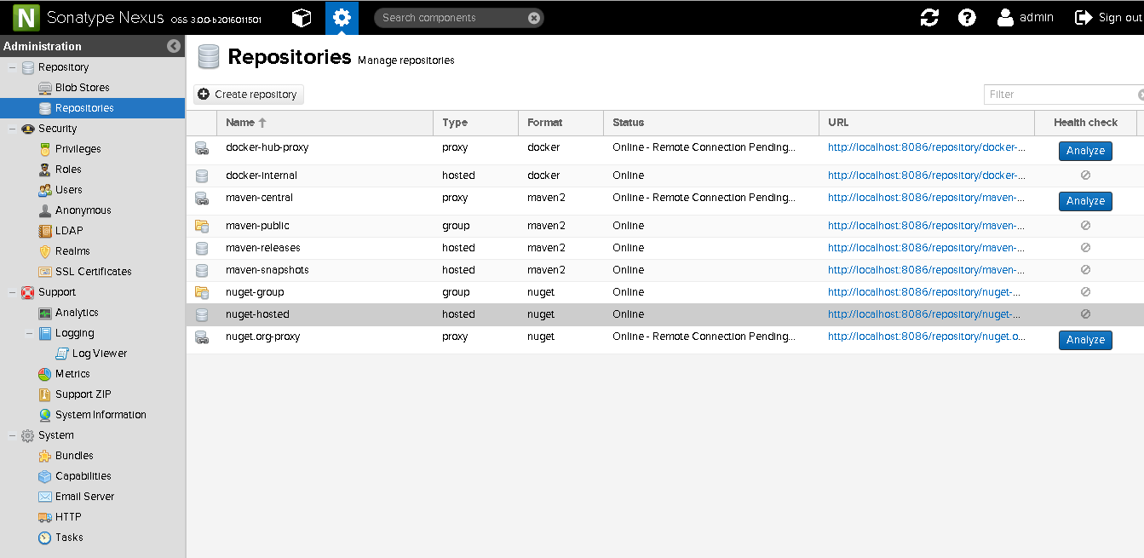Click the Analytics chart icon
Screen dimensions: 1144x558
(x=45, y=313)
